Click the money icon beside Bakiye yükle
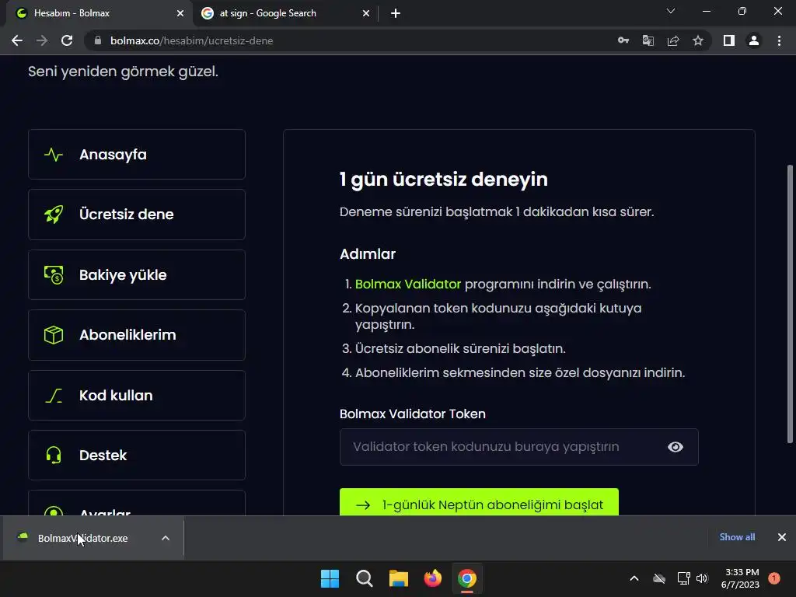 54,274
